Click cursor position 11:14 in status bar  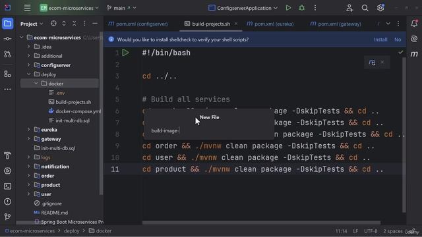click(x=341, y=231)
